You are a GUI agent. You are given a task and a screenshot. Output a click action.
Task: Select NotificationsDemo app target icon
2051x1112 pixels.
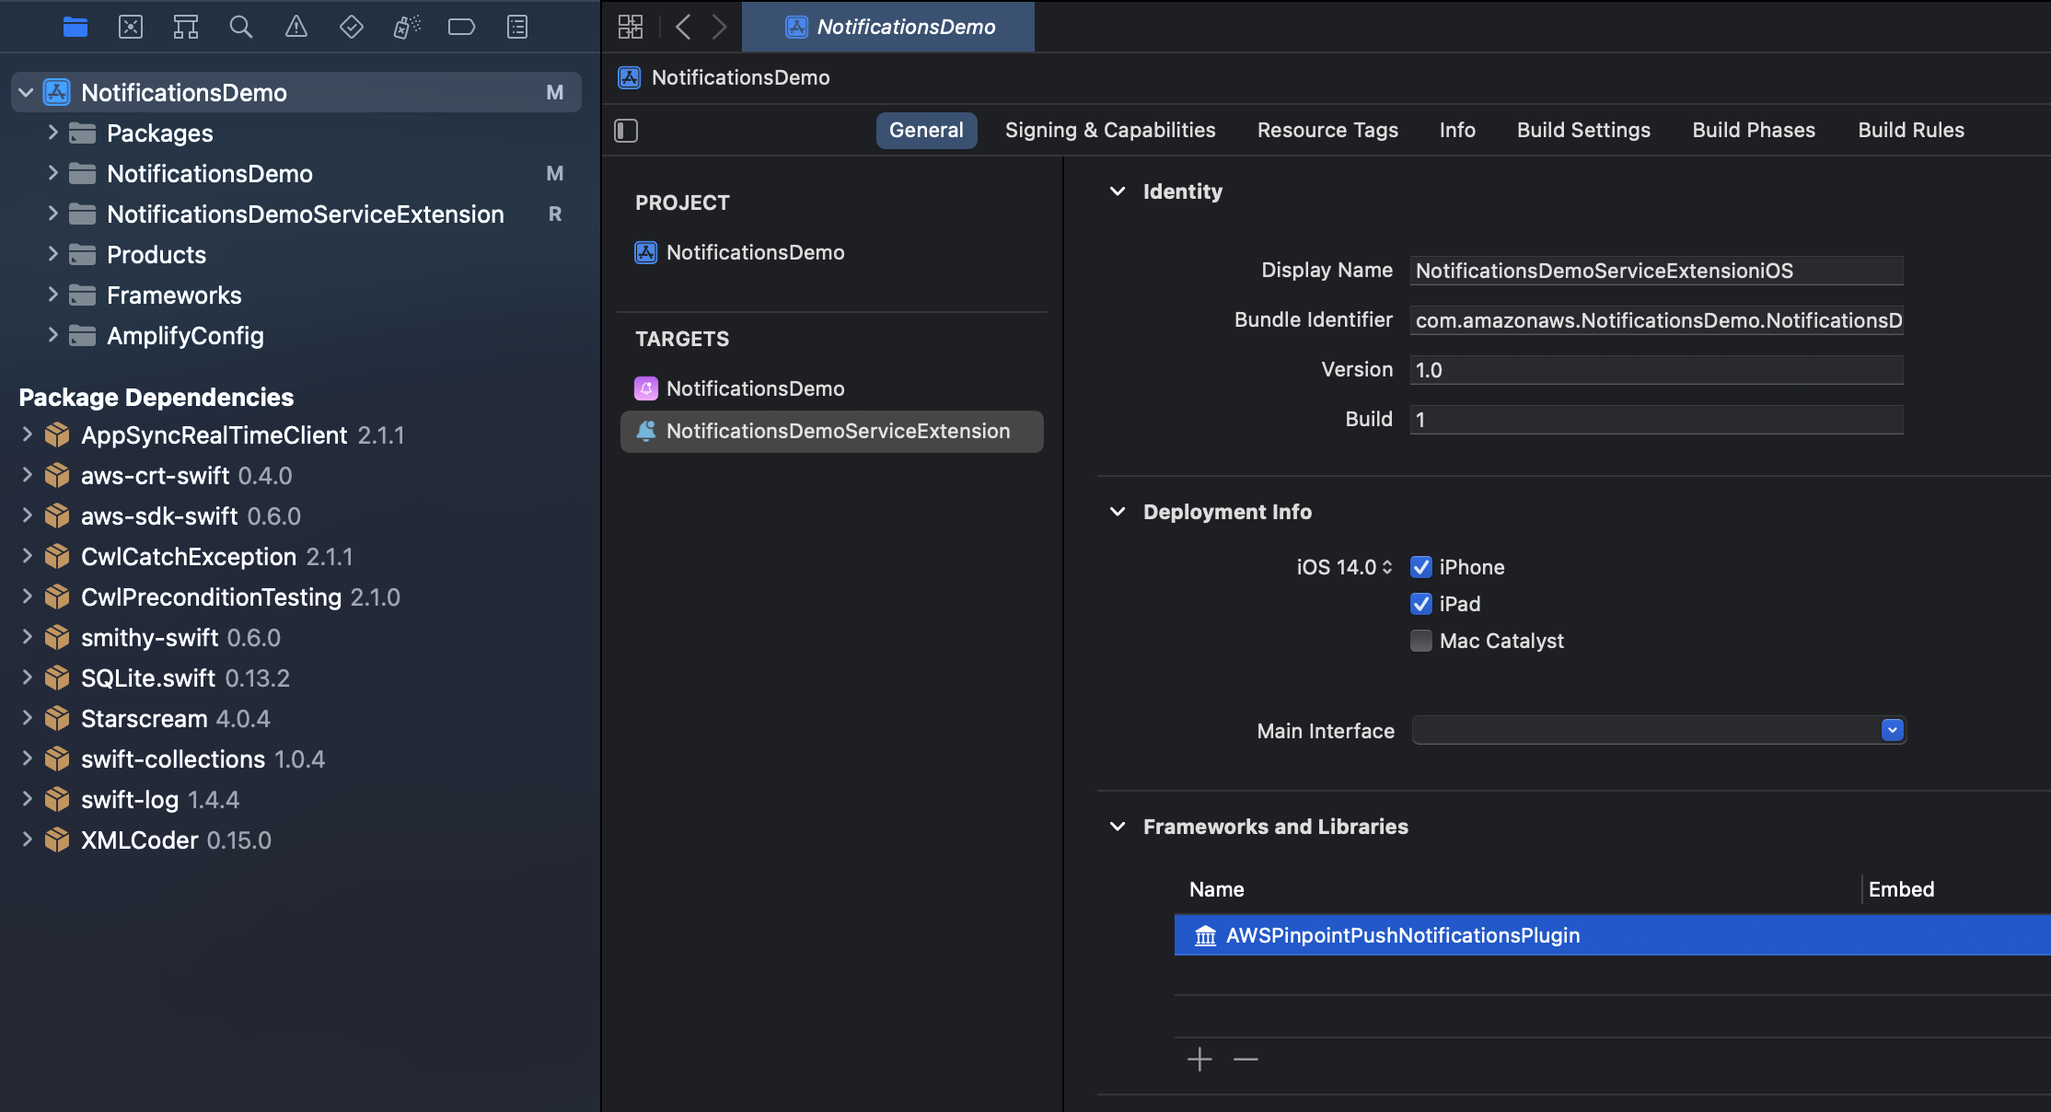tap(646, 388)
